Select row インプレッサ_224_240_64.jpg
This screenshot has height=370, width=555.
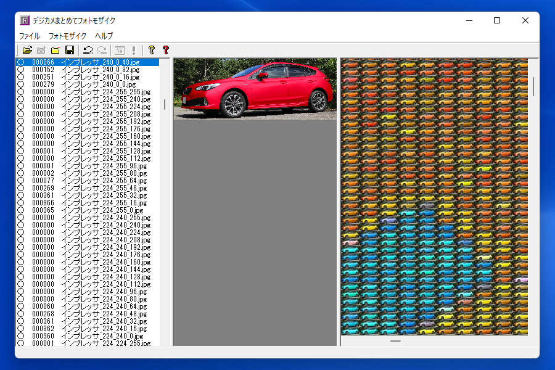pyautogui.click(x=88, y=306)
